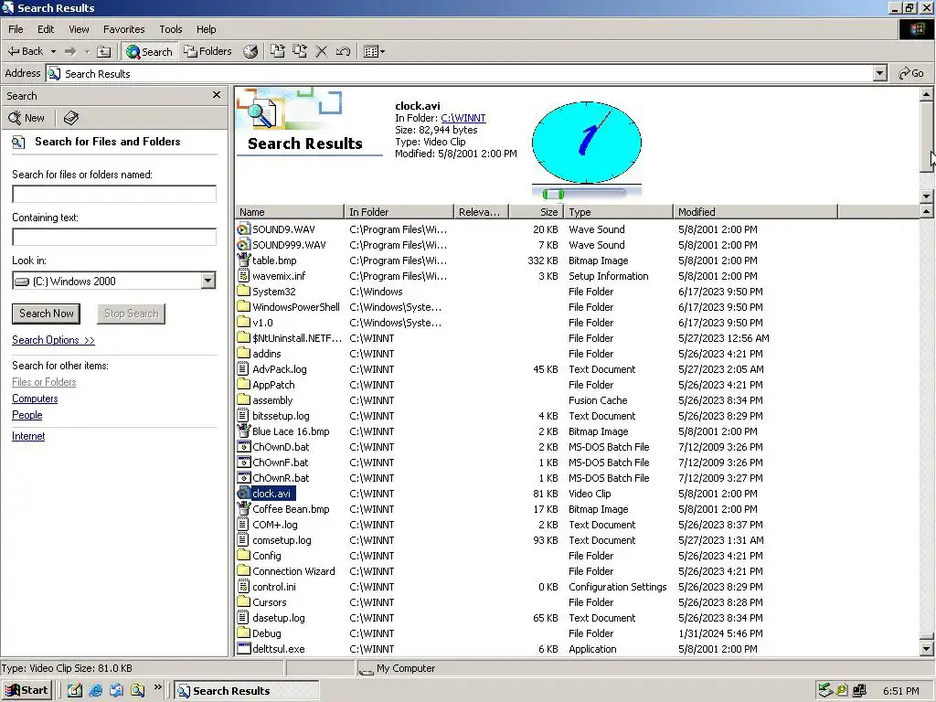Click the Copy To toolbar icon

(300, 51)
